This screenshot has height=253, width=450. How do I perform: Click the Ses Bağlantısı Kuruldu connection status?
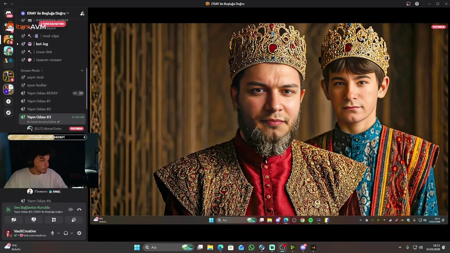tap(32, 207)
